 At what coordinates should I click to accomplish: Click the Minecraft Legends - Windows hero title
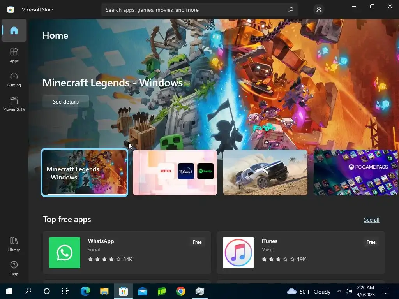pos(113,83)
